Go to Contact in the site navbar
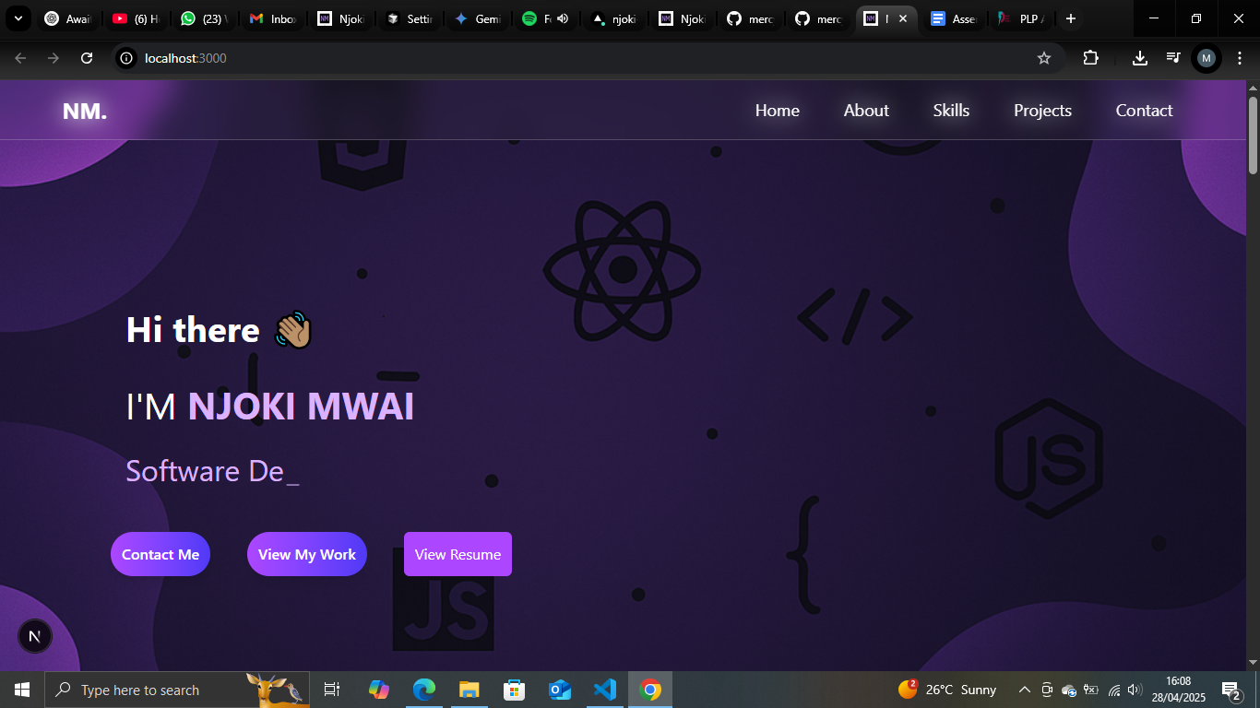Screen dimensions: 1260x708 [1144, 111]
